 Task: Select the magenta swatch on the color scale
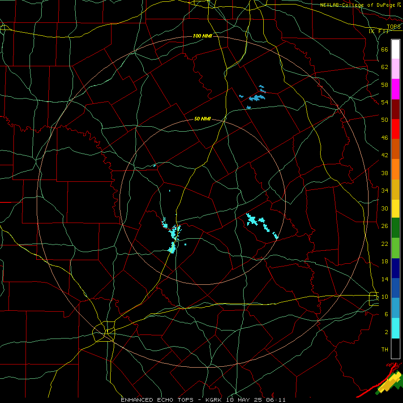click(395, 89)
